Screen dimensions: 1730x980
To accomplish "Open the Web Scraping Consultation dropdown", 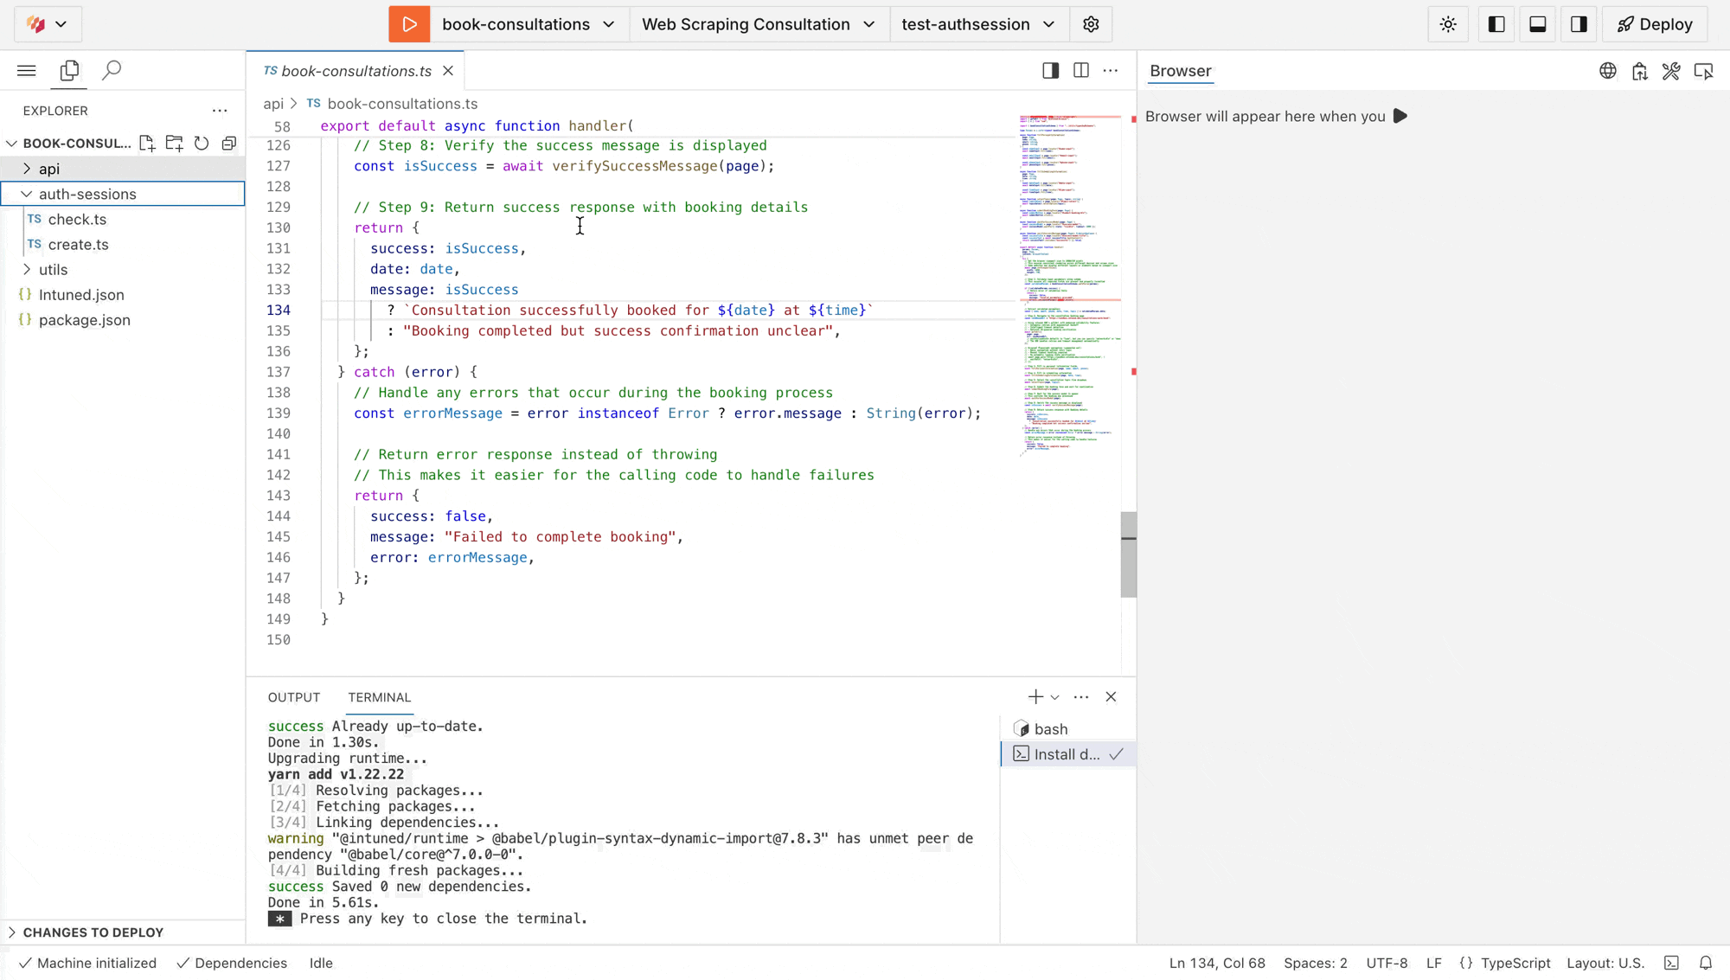I will pyautogui.click(x=758, y=23).
